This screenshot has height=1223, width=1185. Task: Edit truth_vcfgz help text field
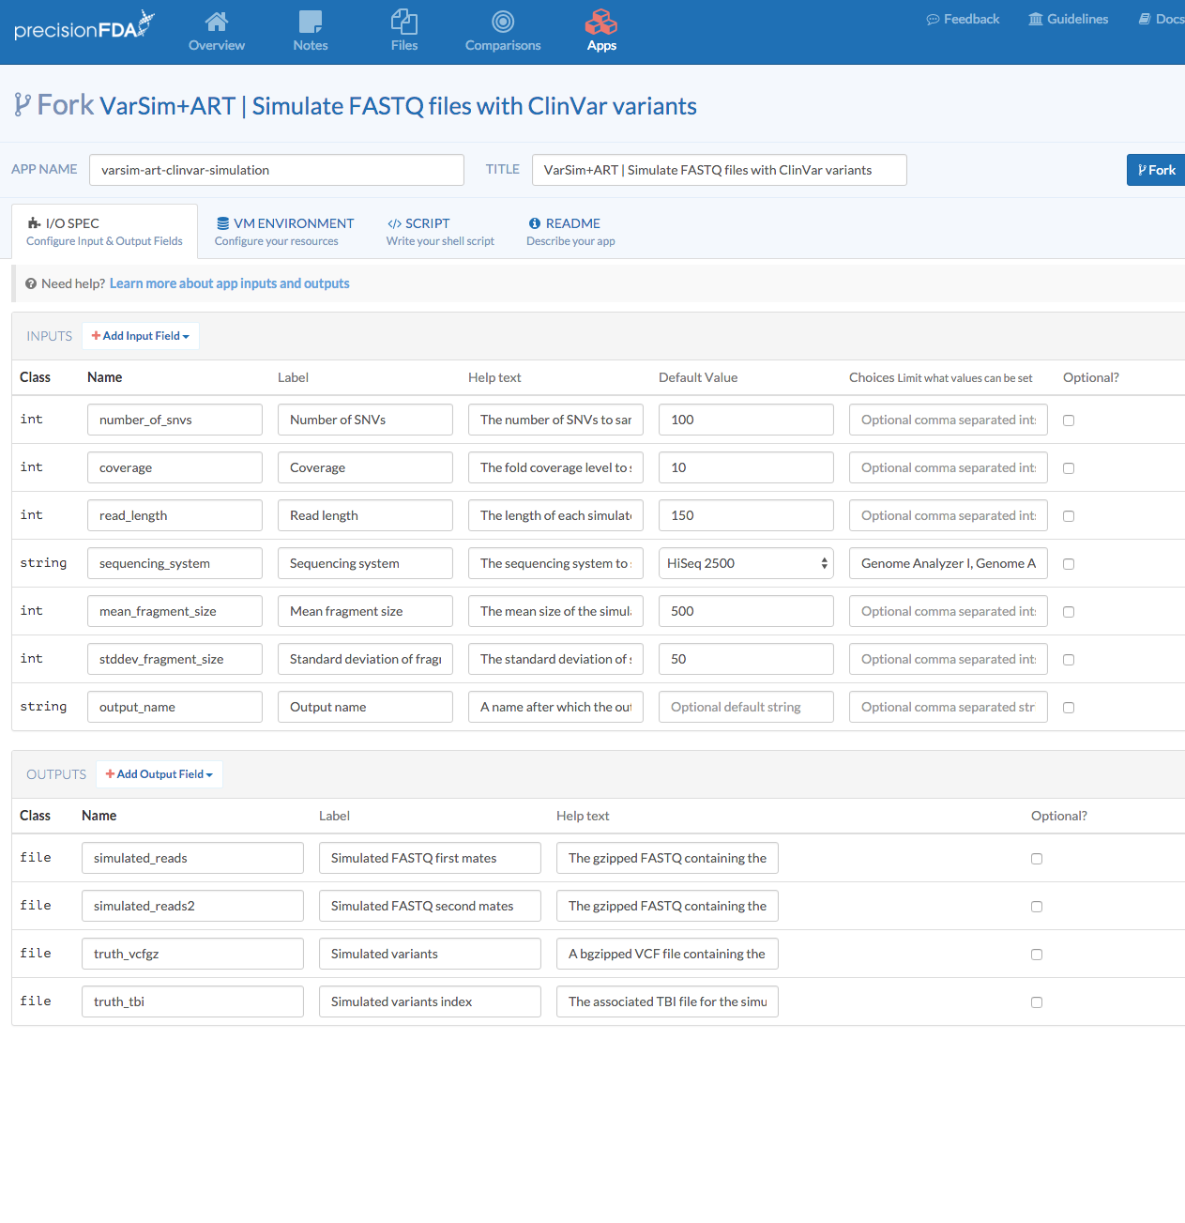667,954
